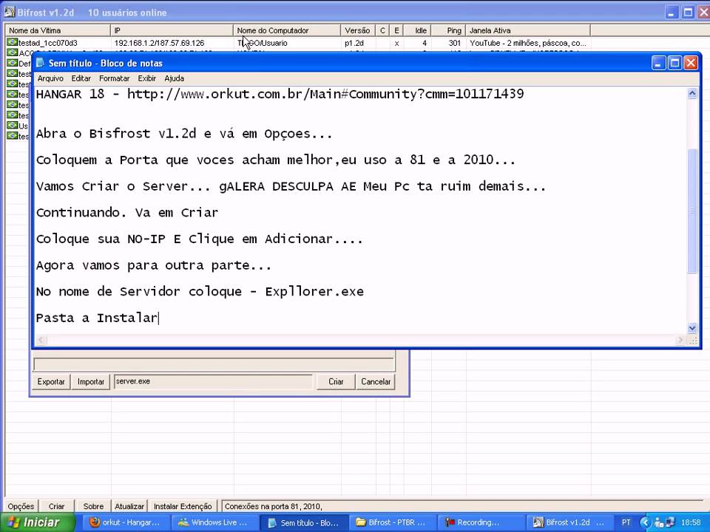Click Atualizar in Bifrost bottom bar
Screen dimensions: 710x532
tap(129, 506)
